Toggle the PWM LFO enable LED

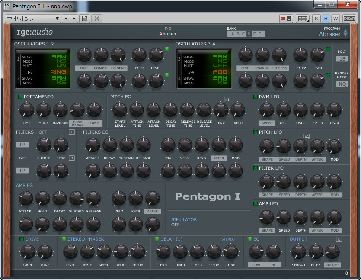[256, 97]
